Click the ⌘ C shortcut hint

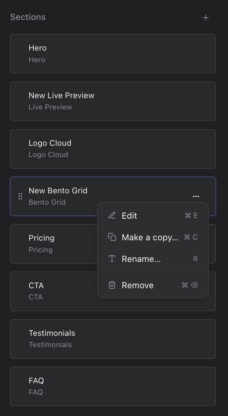(x=191, y=237)
